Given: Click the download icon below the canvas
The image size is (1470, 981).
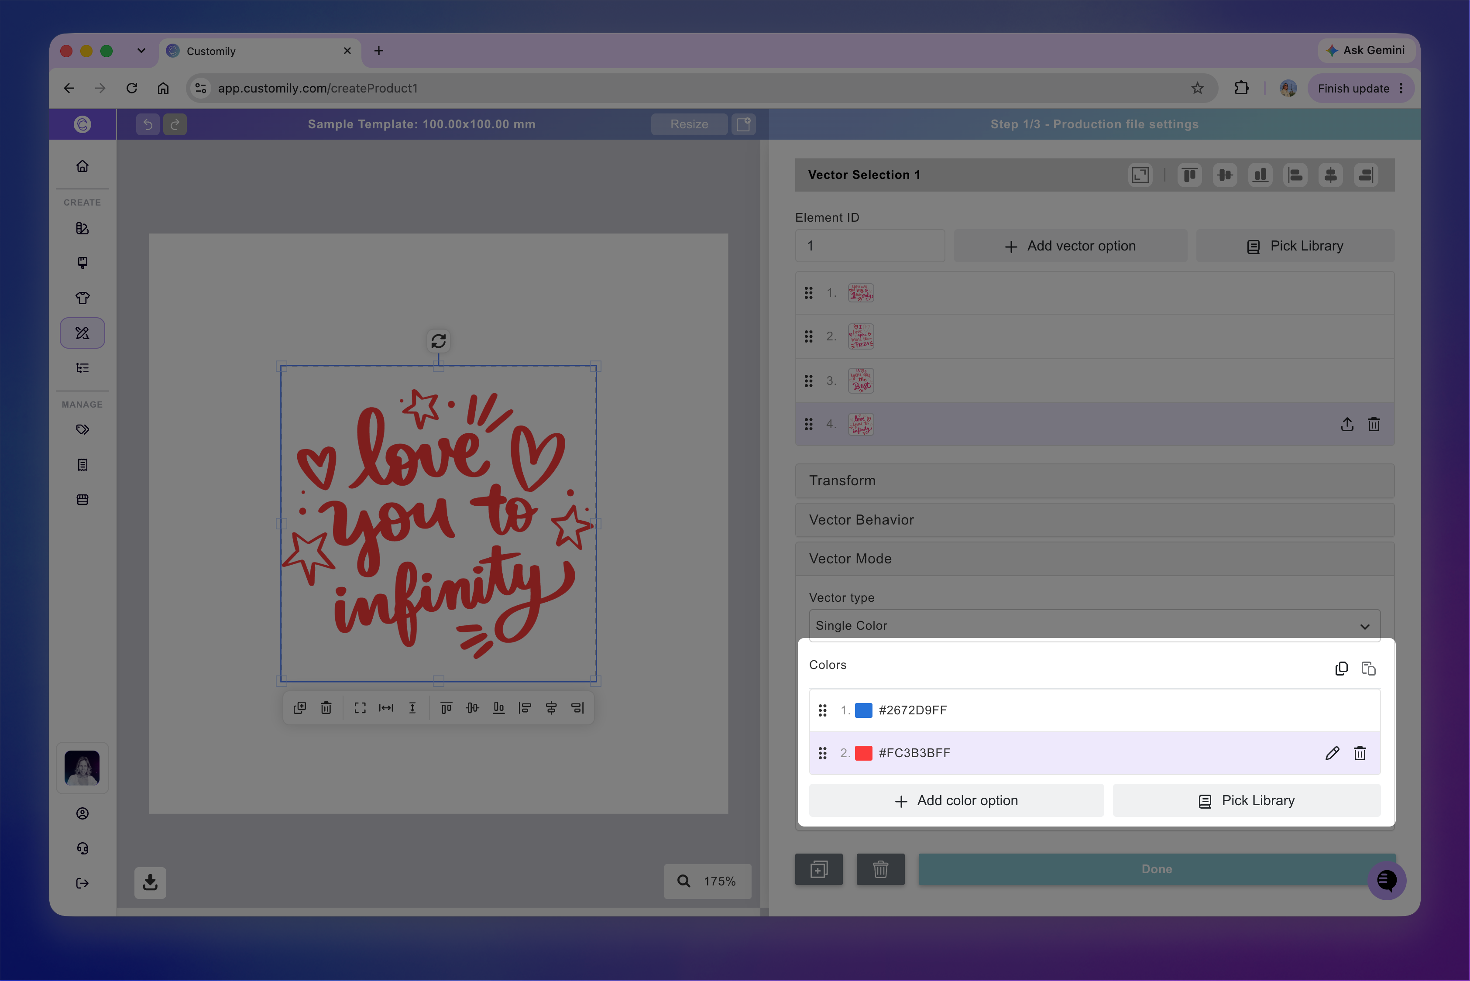Looking at the screenshot, I should coord(150,882).
